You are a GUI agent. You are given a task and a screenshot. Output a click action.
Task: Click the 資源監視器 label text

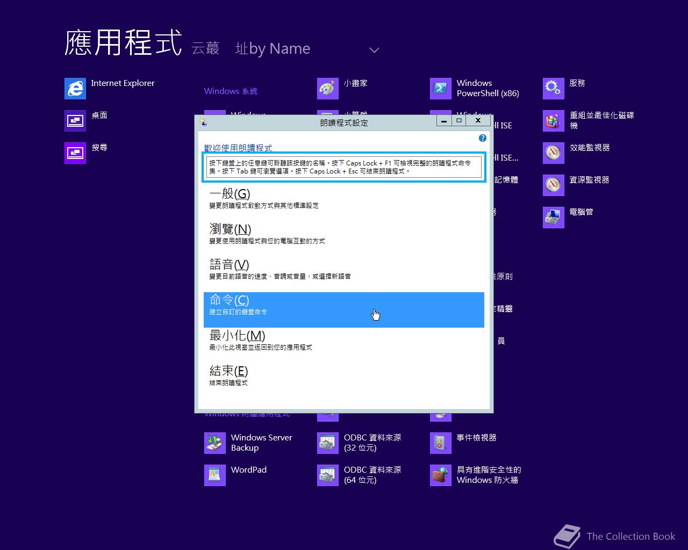(590, 180)
